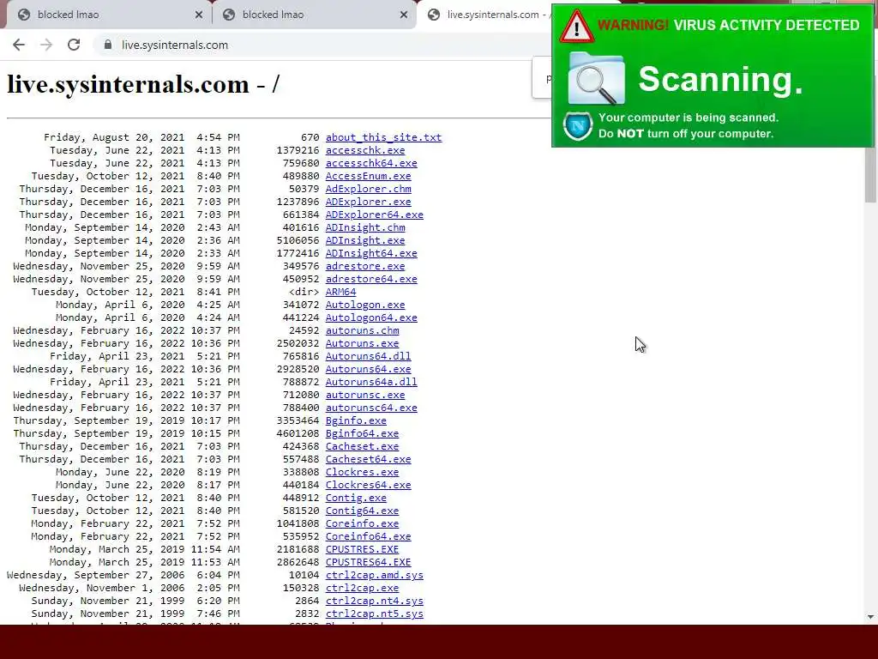Viewport: 878px width, 659px height.
Task: Click the page heading 'live.sysinternals.com - /'
Action: coord(143,85)
